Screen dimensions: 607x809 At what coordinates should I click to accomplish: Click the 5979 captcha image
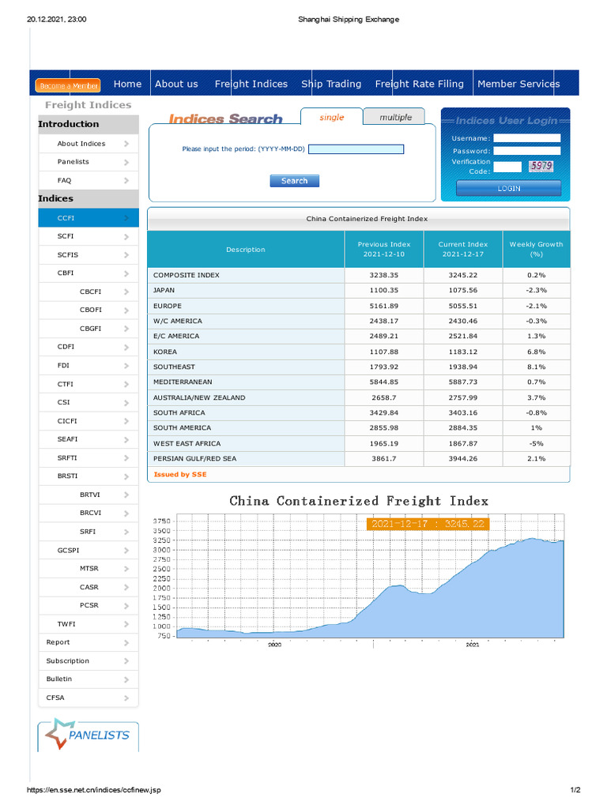[x=541, y=166]
